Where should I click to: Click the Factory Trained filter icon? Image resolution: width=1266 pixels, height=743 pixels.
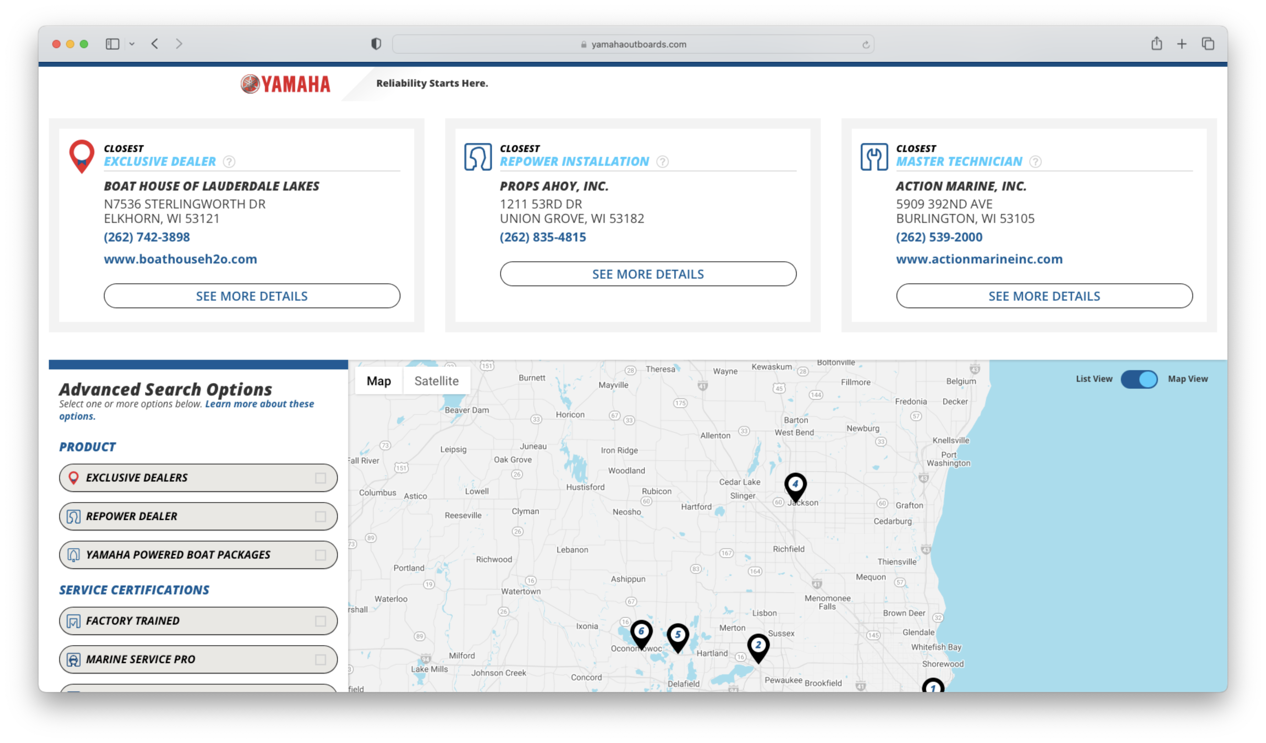click(x=73, y=621)
